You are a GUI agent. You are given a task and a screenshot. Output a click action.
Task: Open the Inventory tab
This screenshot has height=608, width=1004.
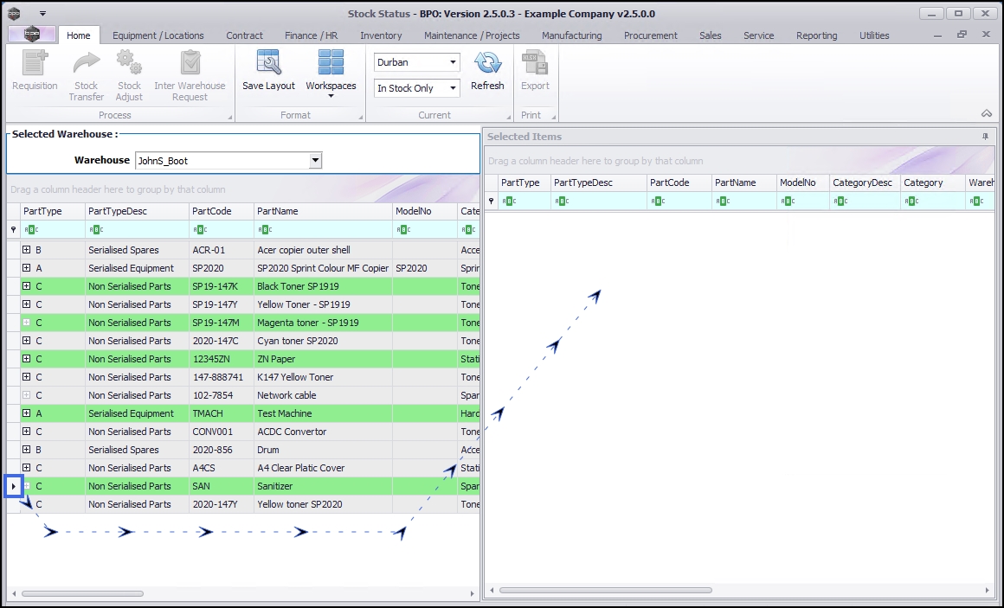pyautogui.click(x=381, y=35)
